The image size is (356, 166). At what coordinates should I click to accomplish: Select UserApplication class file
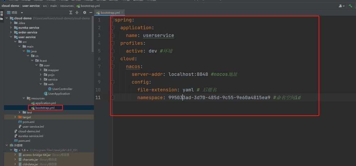[57, 93]
